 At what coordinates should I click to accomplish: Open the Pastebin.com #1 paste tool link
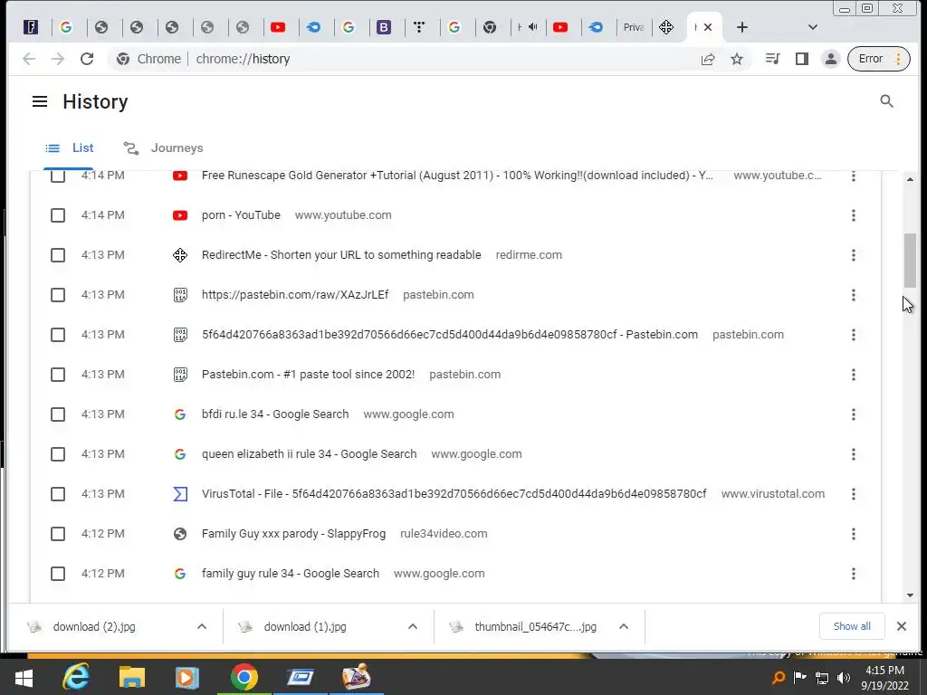pos(308,375)
